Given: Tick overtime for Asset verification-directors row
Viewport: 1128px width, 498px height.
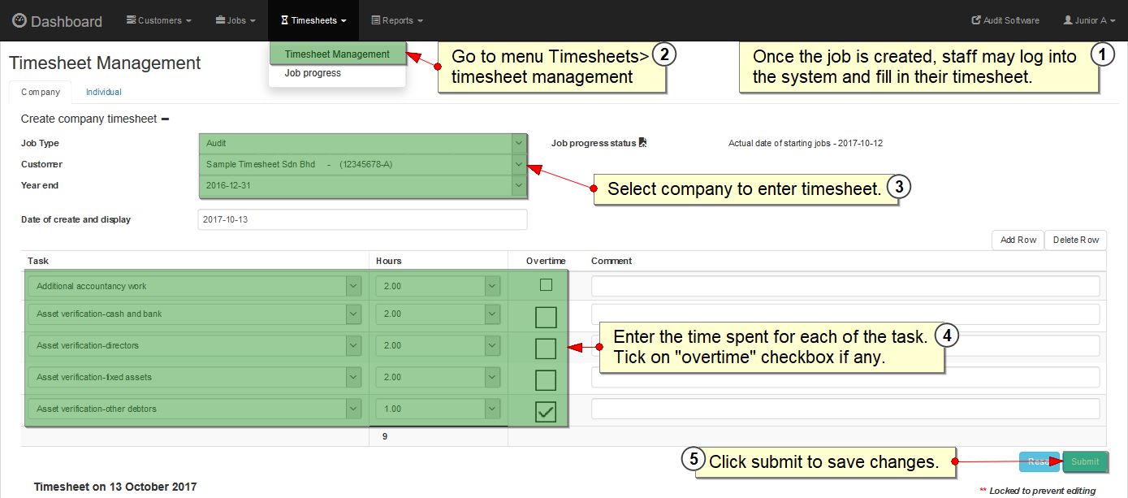Looking at the screenshot, I should (x=546, y=349).
